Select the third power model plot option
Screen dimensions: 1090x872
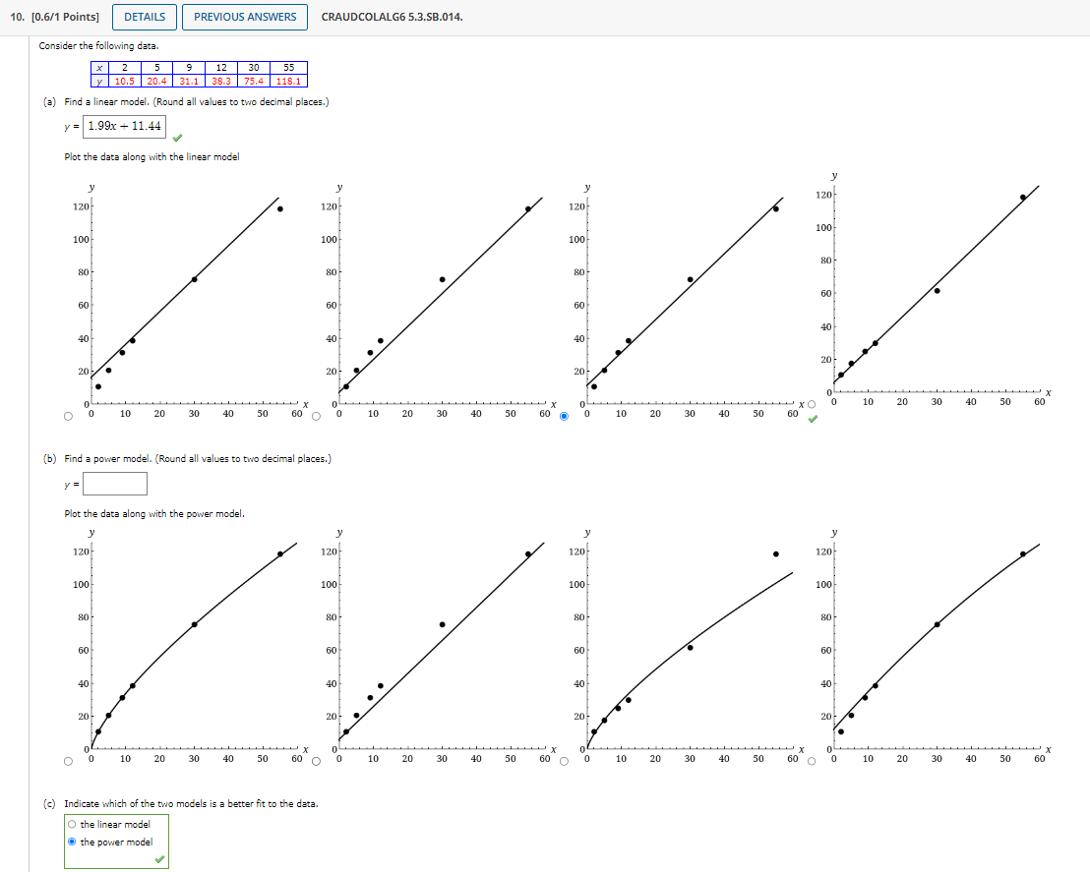click(x=562, y=759)
